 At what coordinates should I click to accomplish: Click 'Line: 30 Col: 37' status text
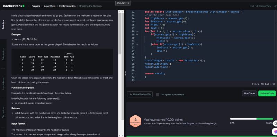(263, 84)
